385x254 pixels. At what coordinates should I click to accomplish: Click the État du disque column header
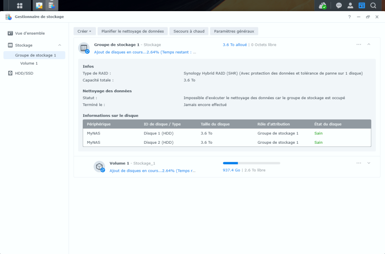coord(328,124)
